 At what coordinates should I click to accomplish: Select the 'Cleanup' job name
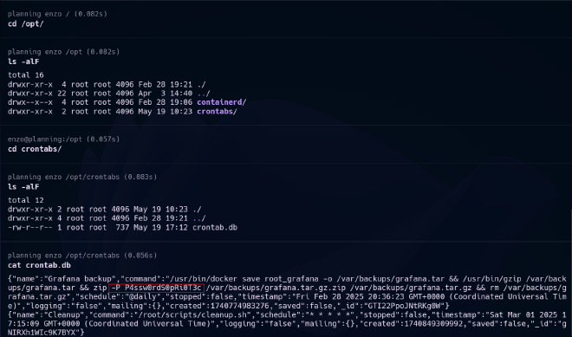63,314
